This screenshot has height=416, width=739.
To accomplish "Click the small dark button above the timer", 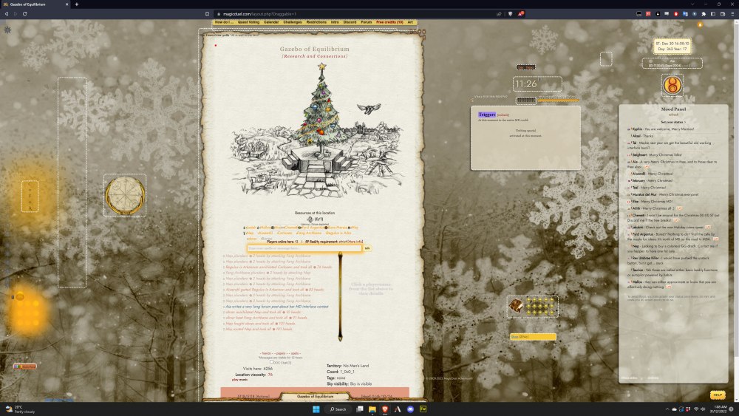I will click(x=525, y=67).
